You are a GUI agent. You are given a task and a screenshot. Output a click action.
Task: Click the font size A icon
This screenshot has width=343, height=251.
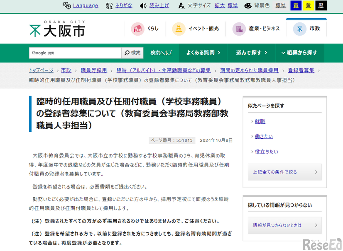tap(181, 6)
